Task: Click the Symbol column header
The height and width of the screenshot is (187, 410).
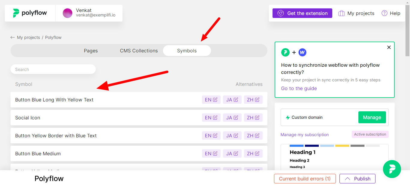Action: click(24, 84)
